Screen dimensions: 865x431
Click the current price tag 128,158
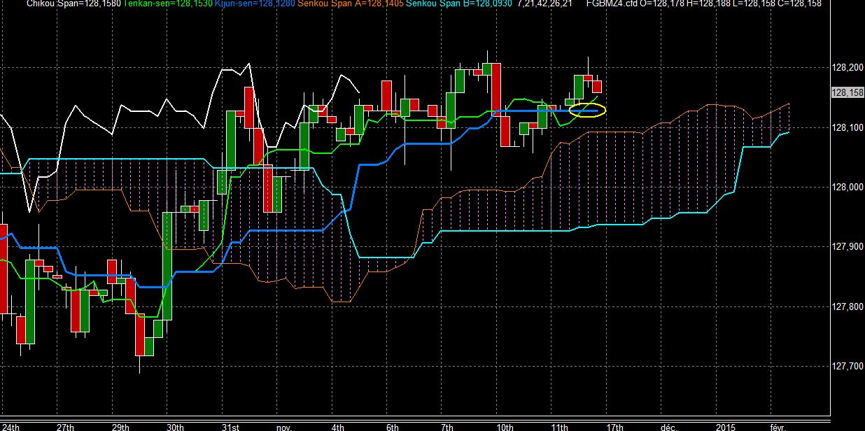[847, 92]
